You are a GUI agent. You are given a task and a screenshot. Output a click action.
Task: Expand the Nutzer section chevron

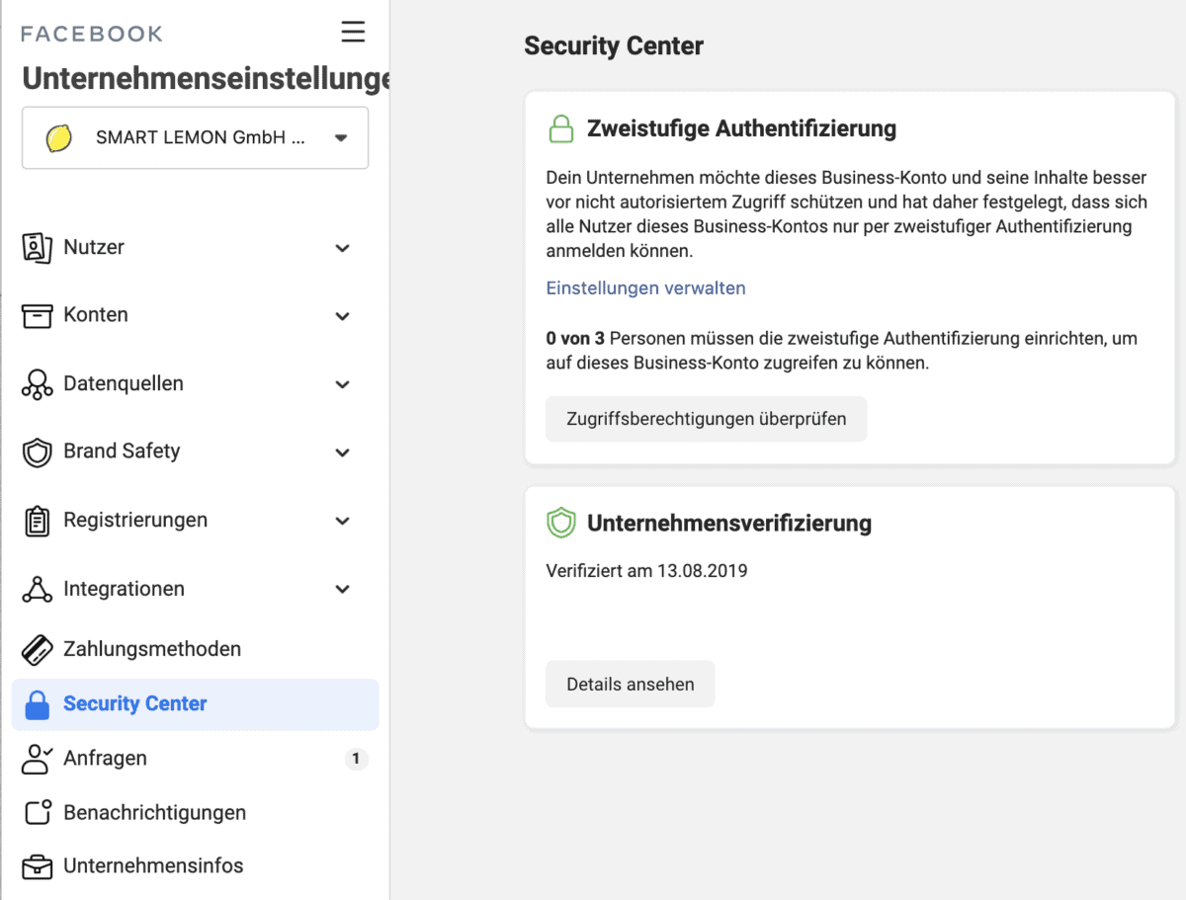click(x=342, y=248)
